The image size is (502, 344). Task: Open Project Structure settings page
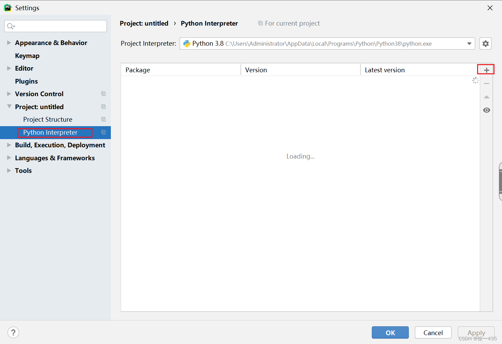pos(48,119)
